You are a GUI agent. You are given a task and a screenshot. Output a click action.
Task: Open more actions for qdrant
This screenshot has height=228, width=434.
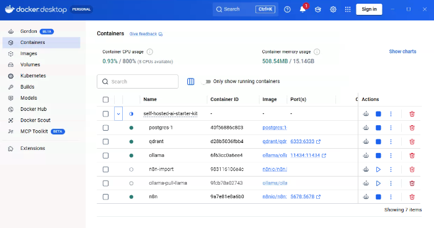391,141
